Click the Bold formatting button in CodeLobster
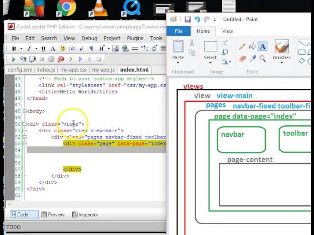 14,48
